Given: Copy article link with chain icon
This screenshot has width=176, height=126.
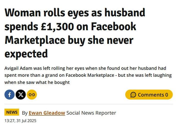Looking at the screenshot, I should click(x=32, y=95).
